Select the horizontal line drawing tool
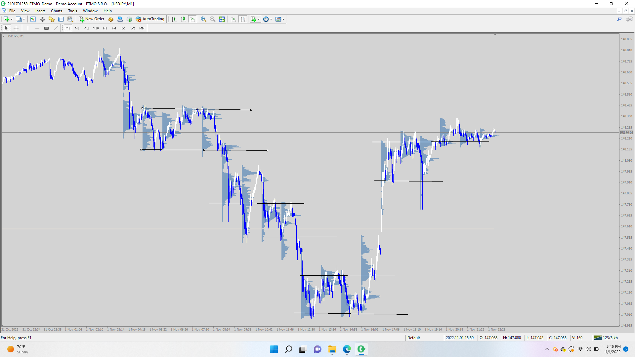The width and height of the screenshot is (635, 357). 37,28
